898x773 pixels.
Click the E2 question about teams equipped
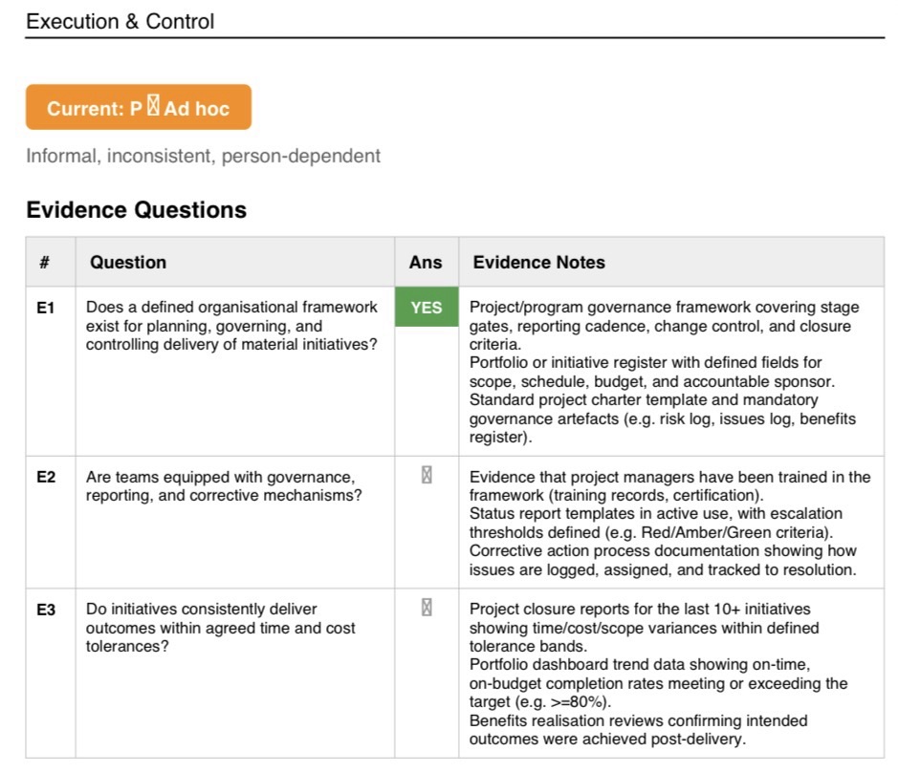(224, 485)
